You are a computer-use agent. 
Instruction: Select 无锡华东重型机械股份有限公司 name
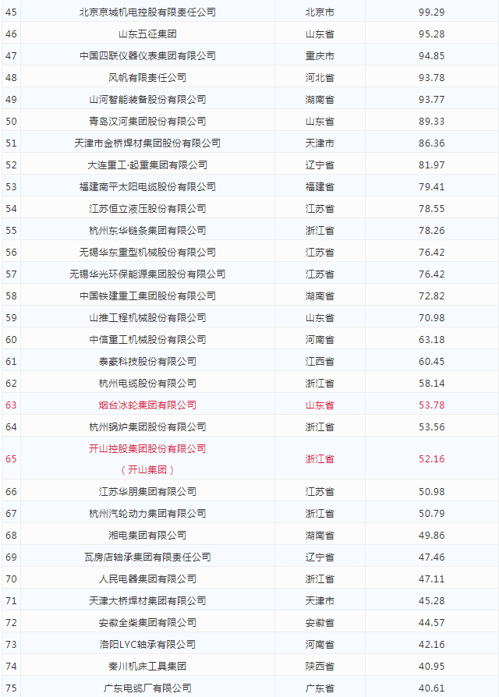click(x=147, y=252)
